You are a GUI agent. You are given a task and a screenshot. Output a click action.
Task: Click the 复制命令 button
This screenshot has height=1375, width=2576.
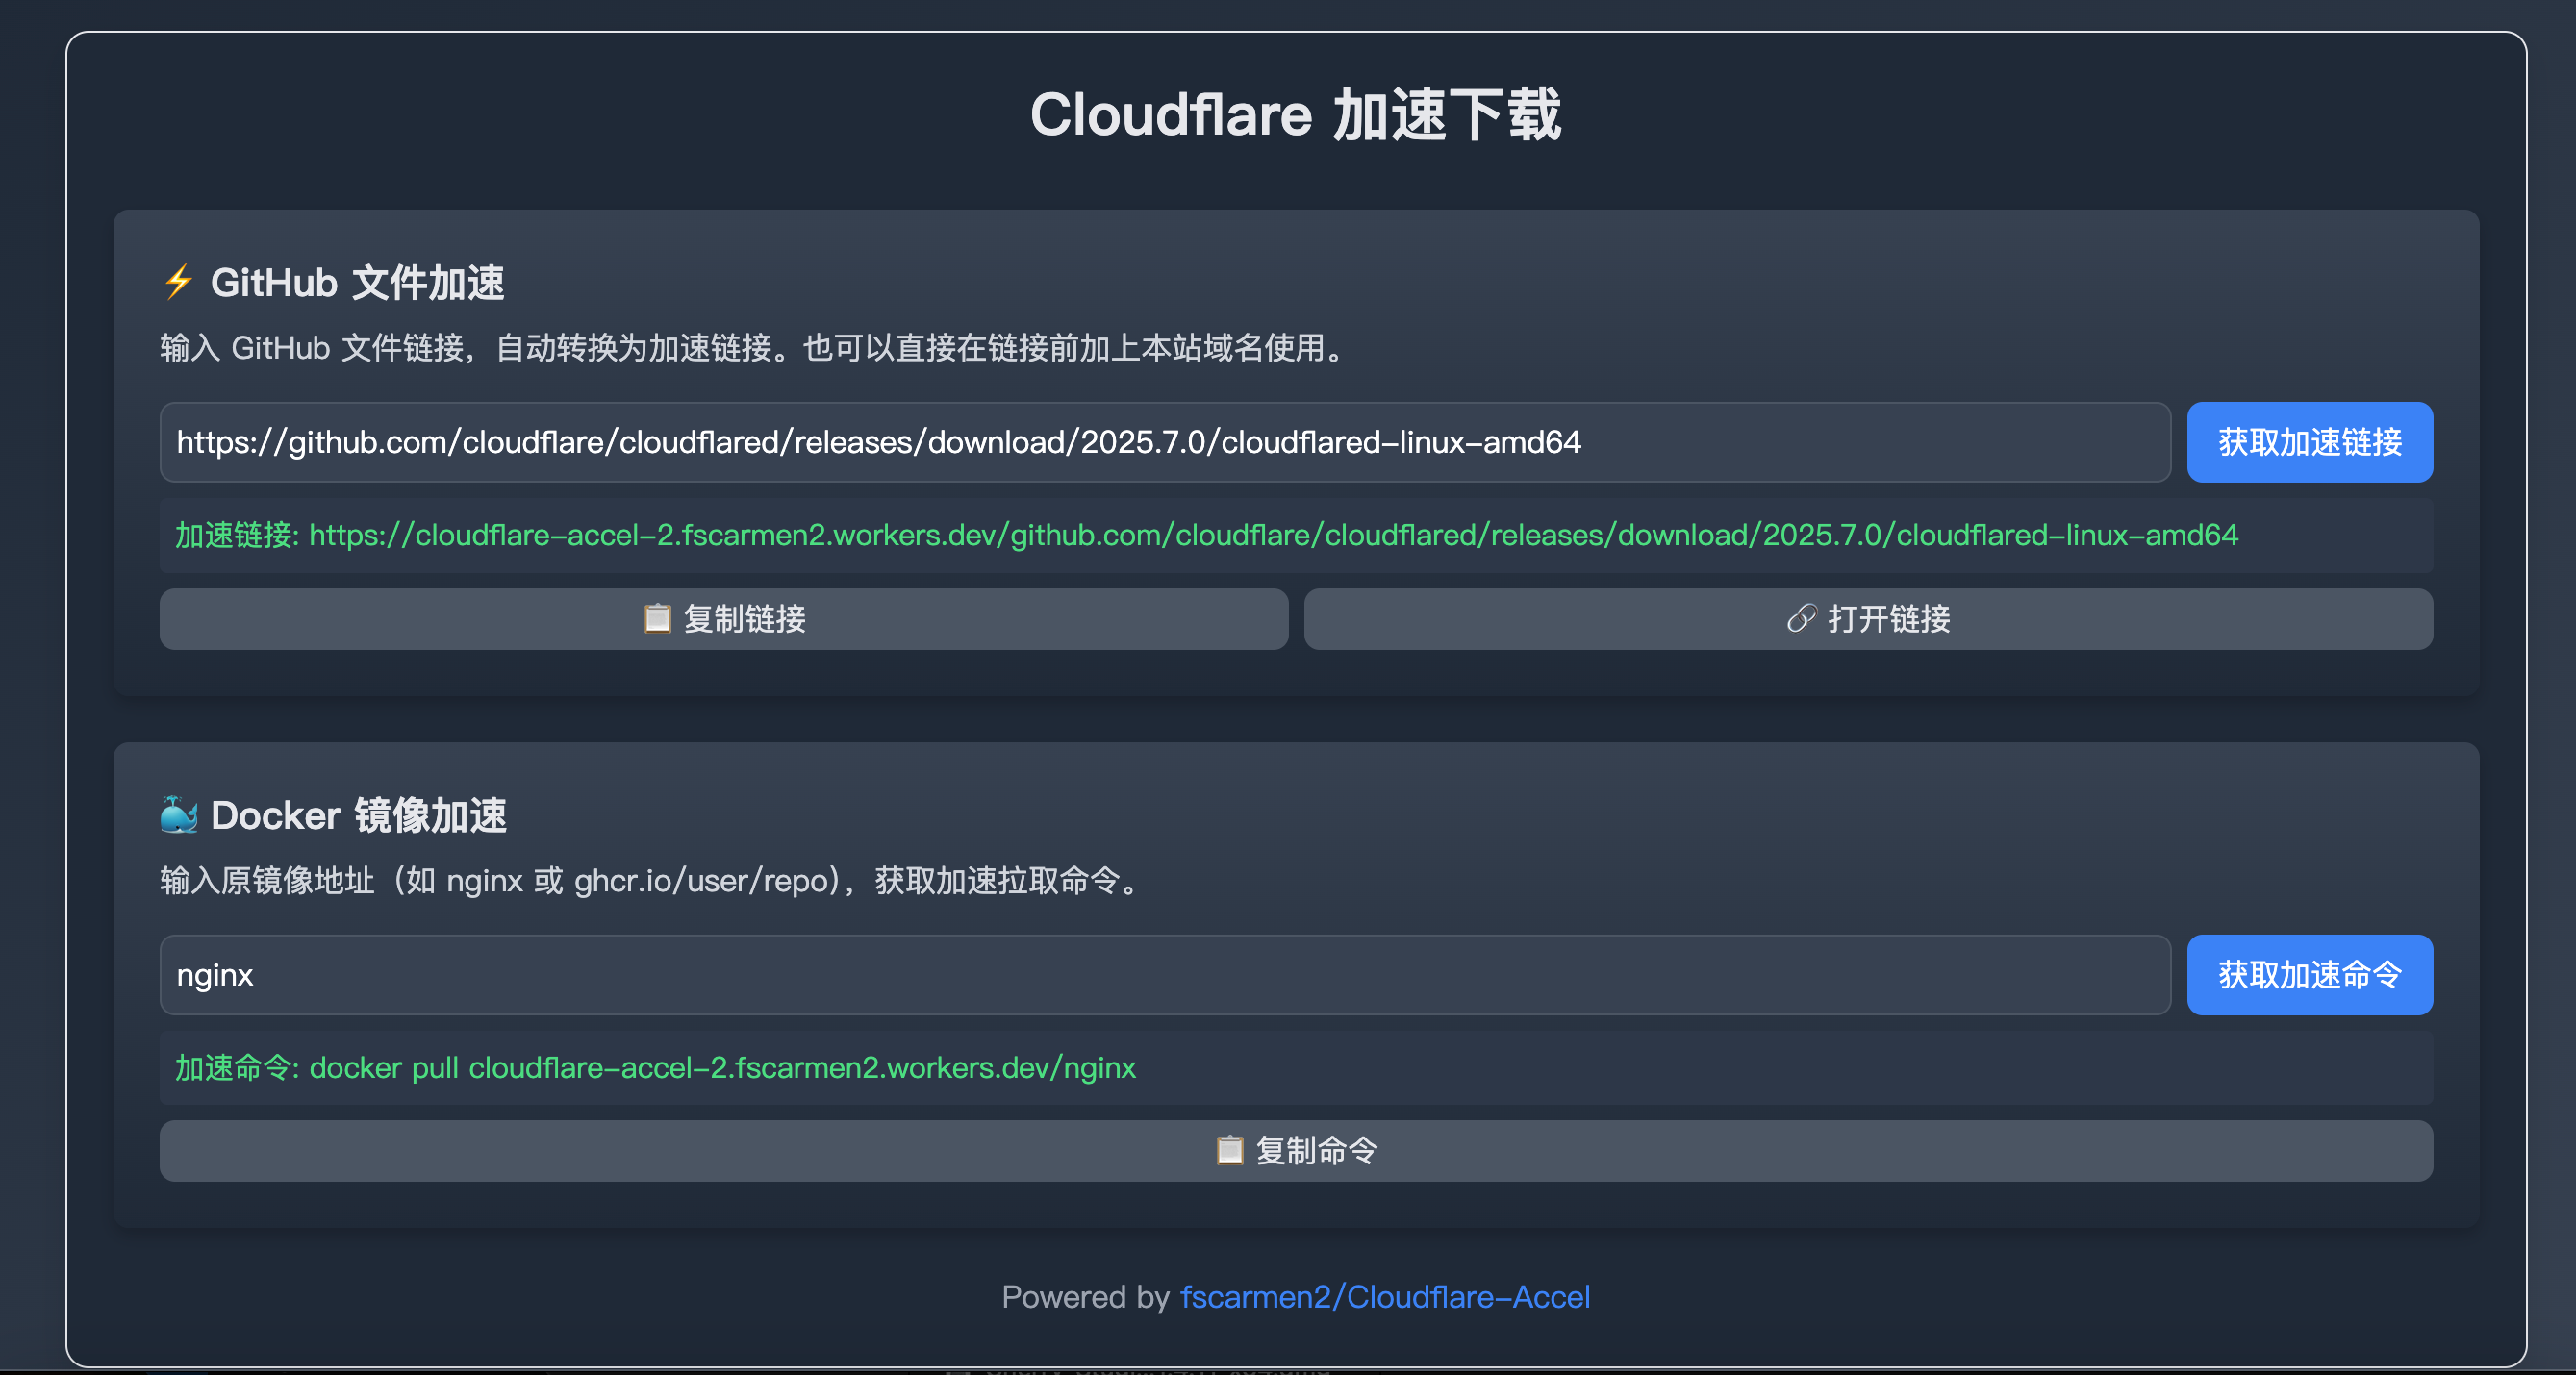pos(1296,1151)
